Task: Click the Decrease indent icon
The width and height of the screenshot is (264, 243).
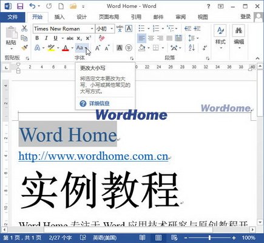Action: 188,29
